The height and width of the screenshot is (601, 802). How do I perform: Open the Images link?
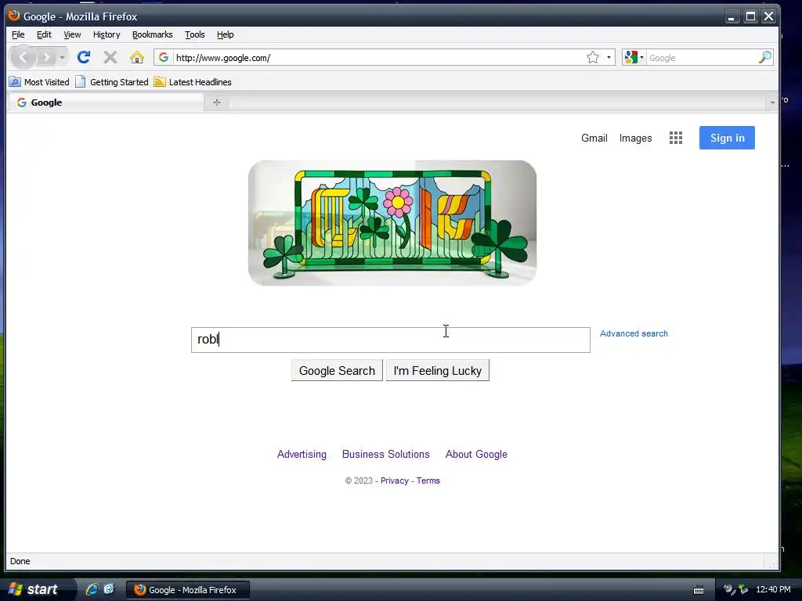point(635,138)
